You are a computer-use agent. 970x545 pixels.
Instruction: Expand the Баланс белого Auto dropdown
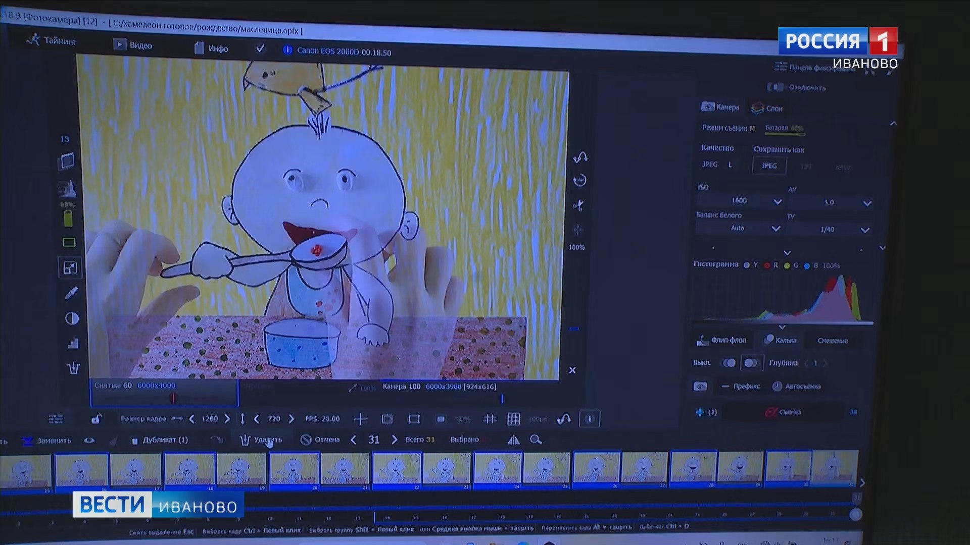[776, 229]
